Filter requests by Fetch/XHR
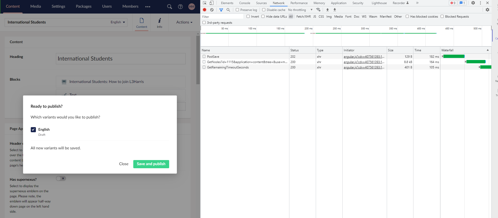The height and width of the screenshot is (218, 498). click(x=303, y=16)
